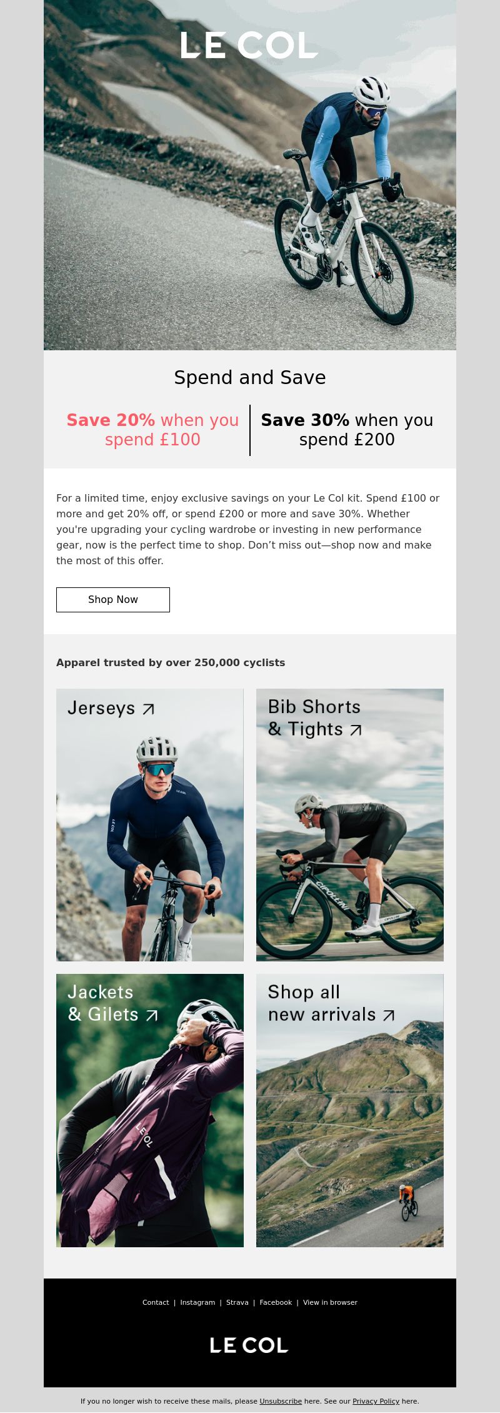The height and width of the screenshot is (1413, 500).
Task: Open the Strava footer link
Action: (x=237, y=1302)
